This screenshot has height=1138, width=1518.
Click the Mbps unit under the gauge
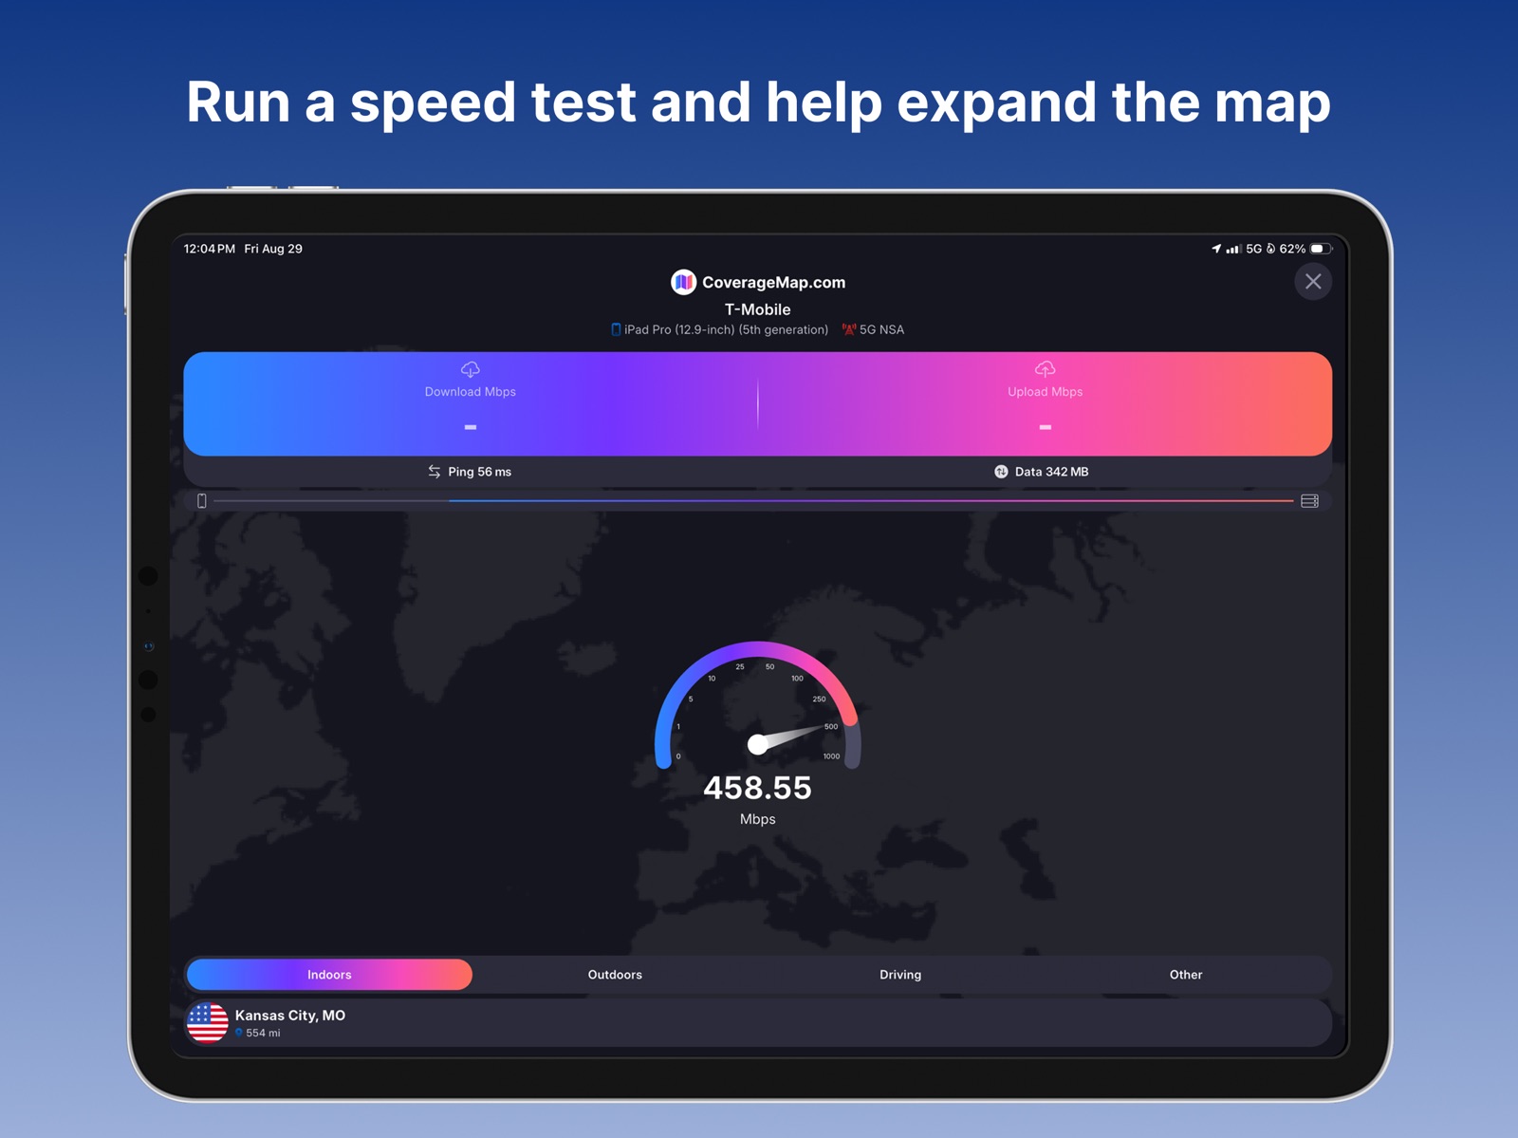(x=758, y=819)
